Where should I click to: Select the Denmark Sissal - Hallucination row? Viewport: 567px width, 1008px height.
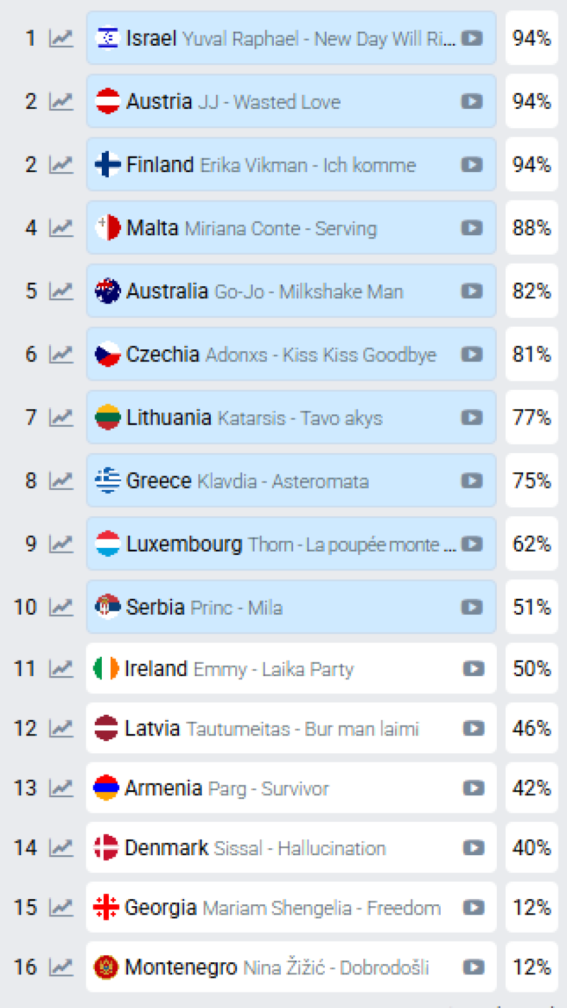tap(258, 848)
